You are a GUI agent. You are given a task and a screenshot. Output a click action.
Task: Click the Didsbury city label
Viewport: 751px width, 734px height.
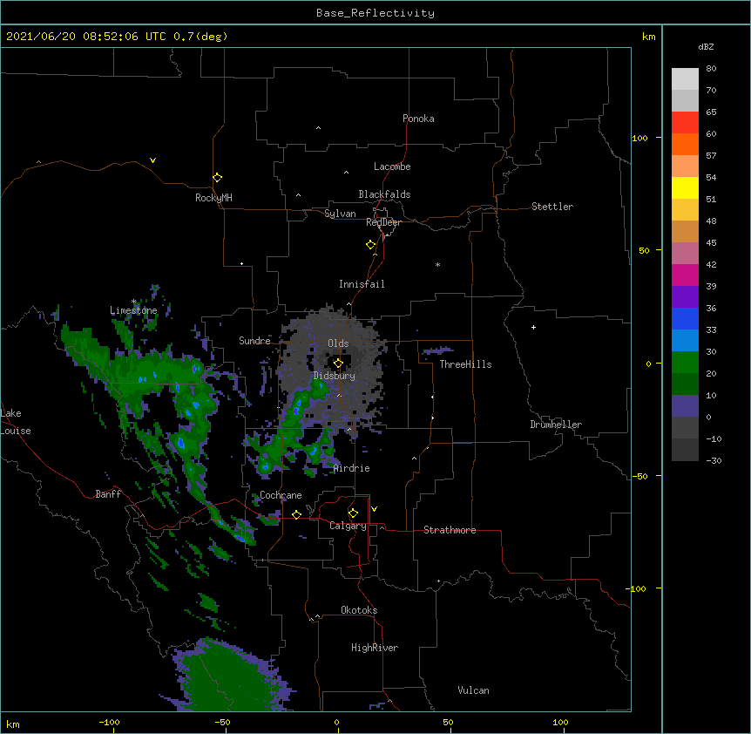(x=335, y=376)
